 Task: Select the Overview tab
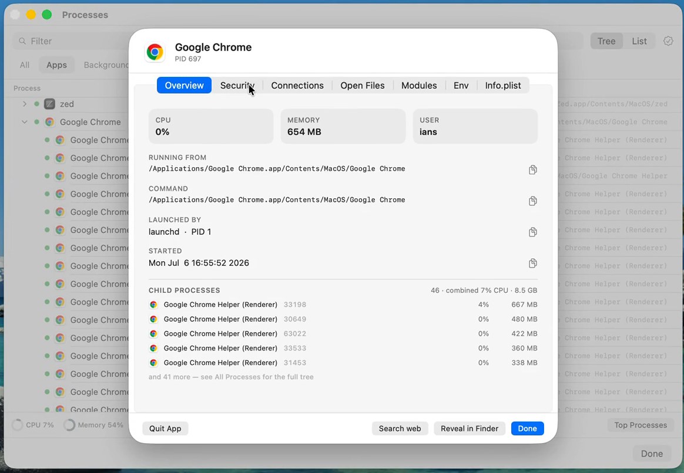click(184, 85)
